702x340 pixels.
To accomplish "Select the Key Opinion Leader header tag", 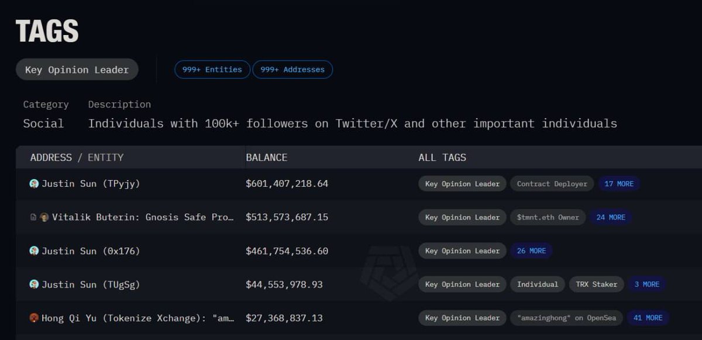I will (x=77, y=70).
